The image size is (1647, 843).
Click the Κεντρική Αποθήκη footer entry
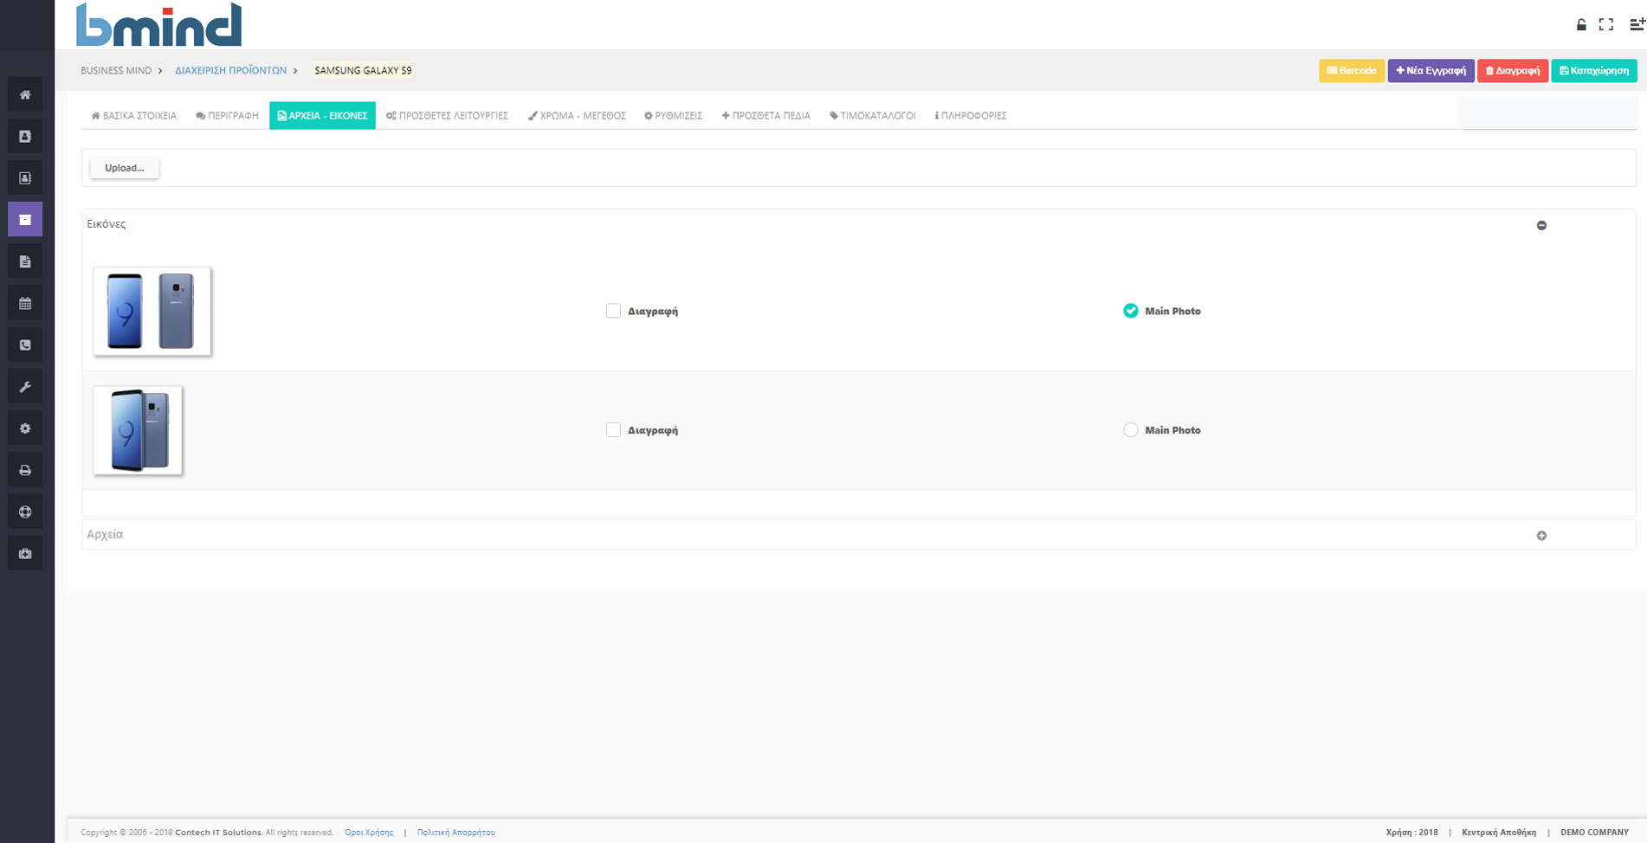click(x=1499, y=833)
